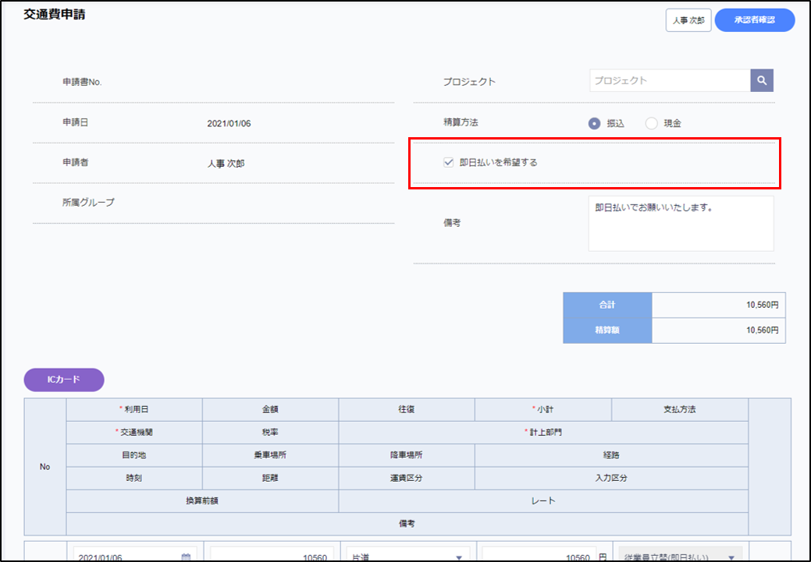Click the project search magnifier icon
The width and height of the screenshot is (811, 562).
tap(762, 80)
